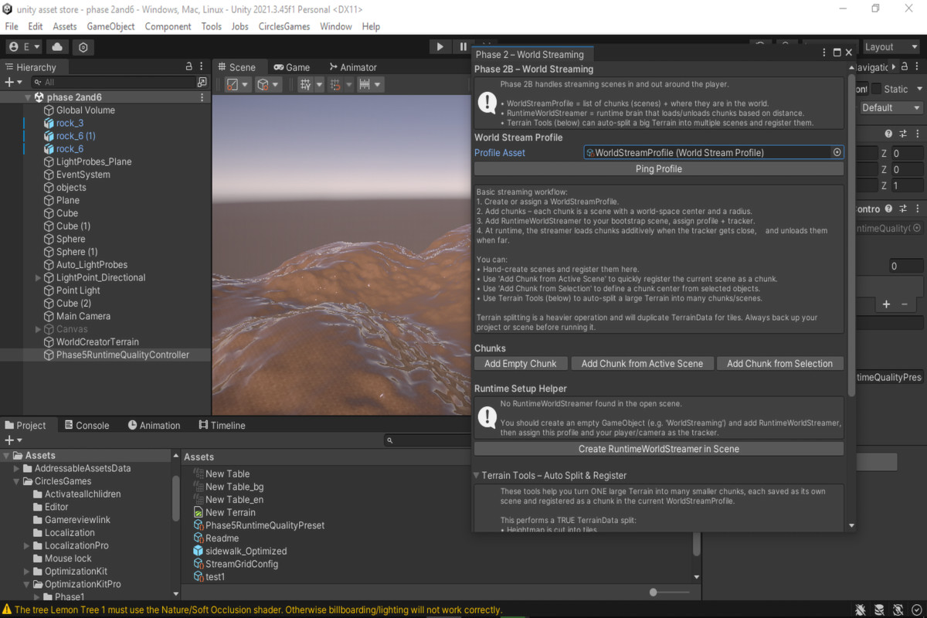Click Ping Profile button
This screenshot has height=618, width=927.
coord(658,168)
